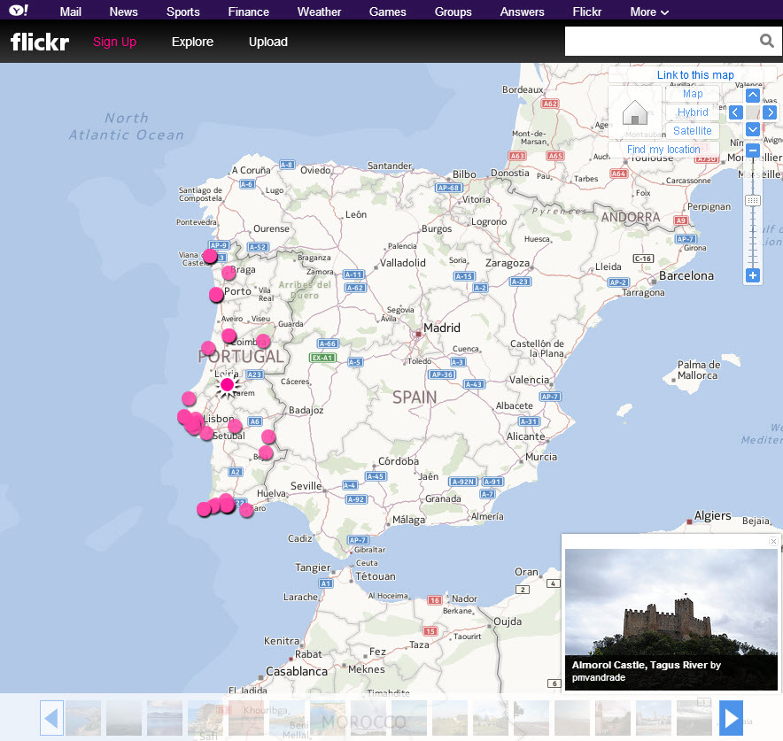
Task: Click the Sign Up link
Action: point(114,42)
